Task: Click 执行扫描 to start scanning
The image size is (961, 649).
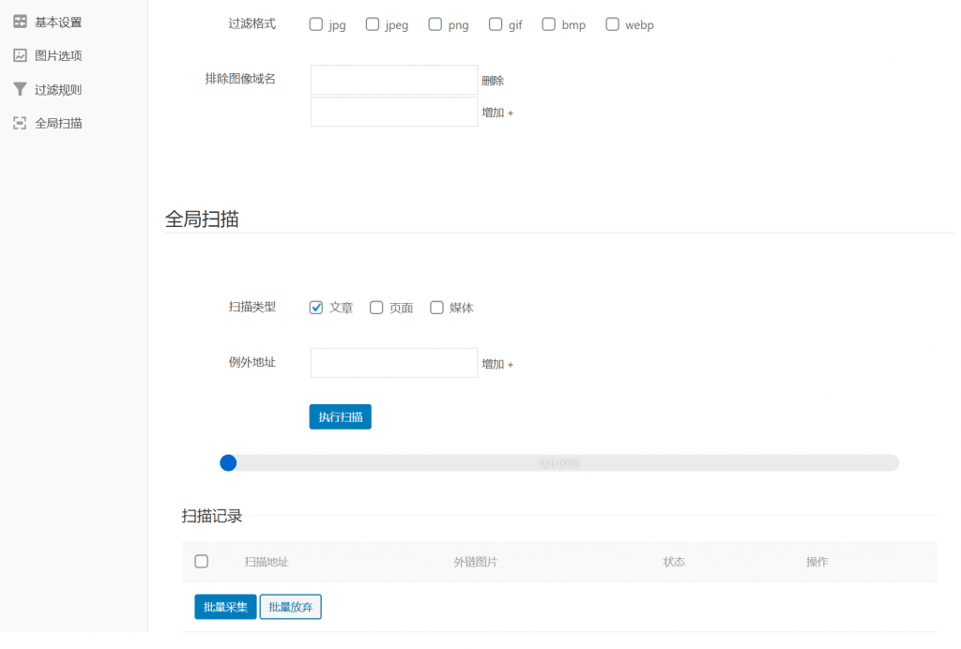Action: (x=340, y=416)
